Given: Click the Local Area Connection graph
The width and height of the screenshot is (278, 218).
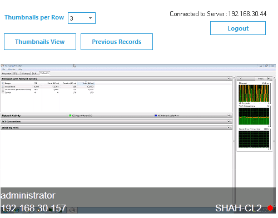Looking at the screenshot, I should (254, 139).
